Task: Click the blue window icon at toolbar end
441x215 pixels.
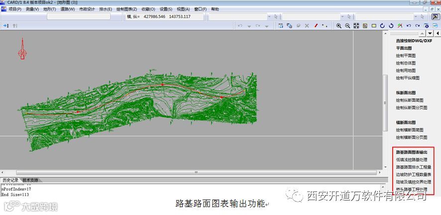Action: click(435, 25)
